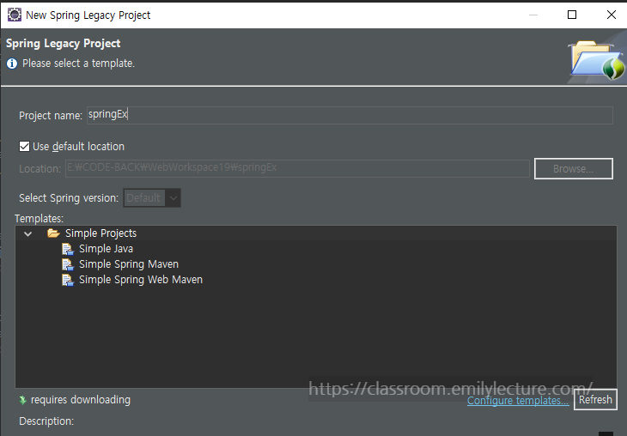The height and width of the screenshot is (436, 627).
Task: Select the 'Simple Spring Web Maven' template
Action: pyautogui.click(x=141, y=280)
